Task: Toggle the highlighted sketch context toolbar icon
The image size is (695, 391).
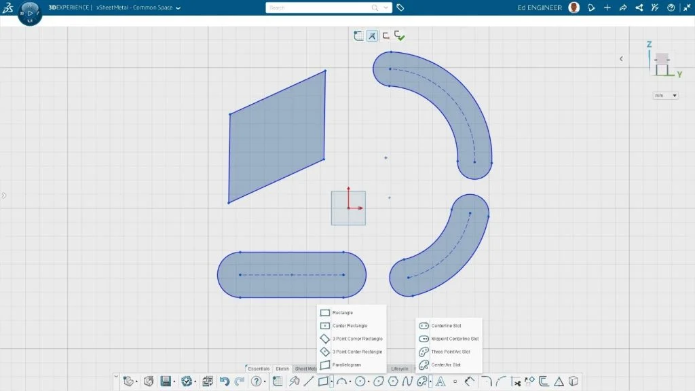Action: pyautogui.click(x=372, y=36)
